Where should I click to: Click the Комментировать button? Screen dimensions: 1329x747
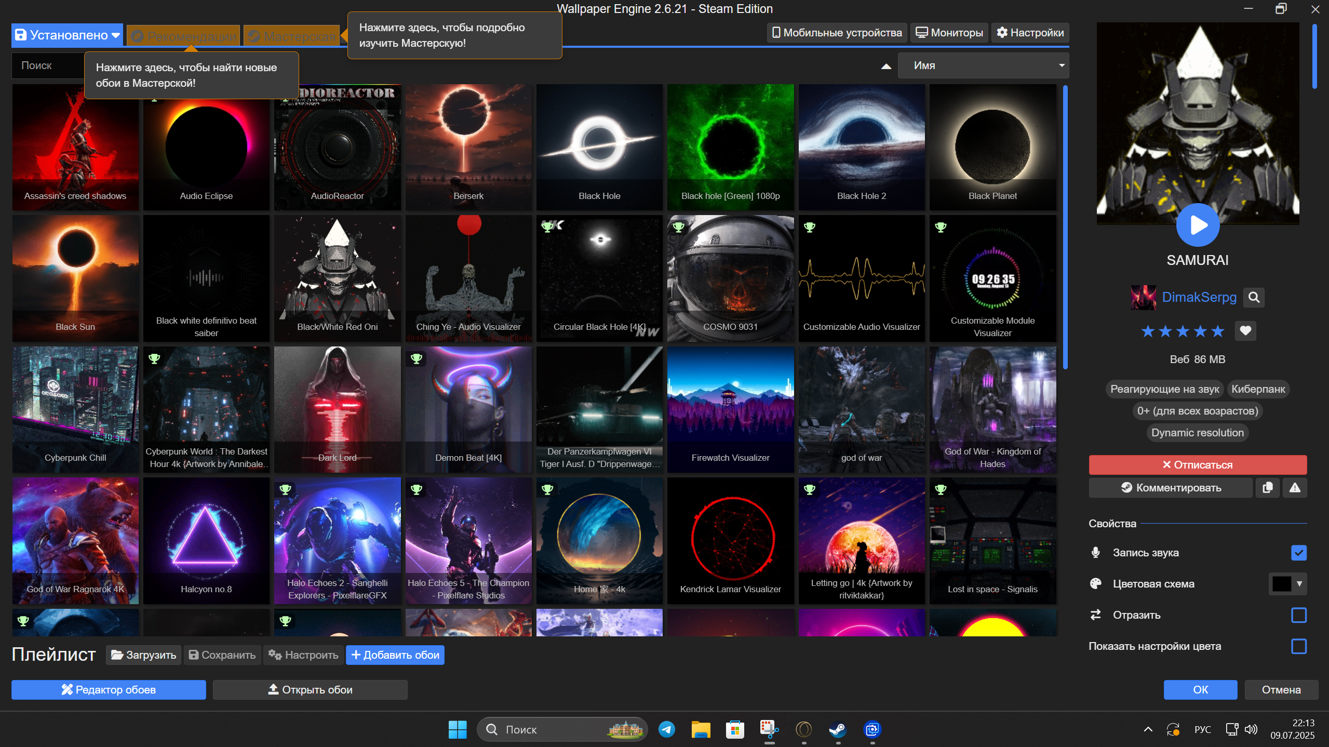(1171, 487)
